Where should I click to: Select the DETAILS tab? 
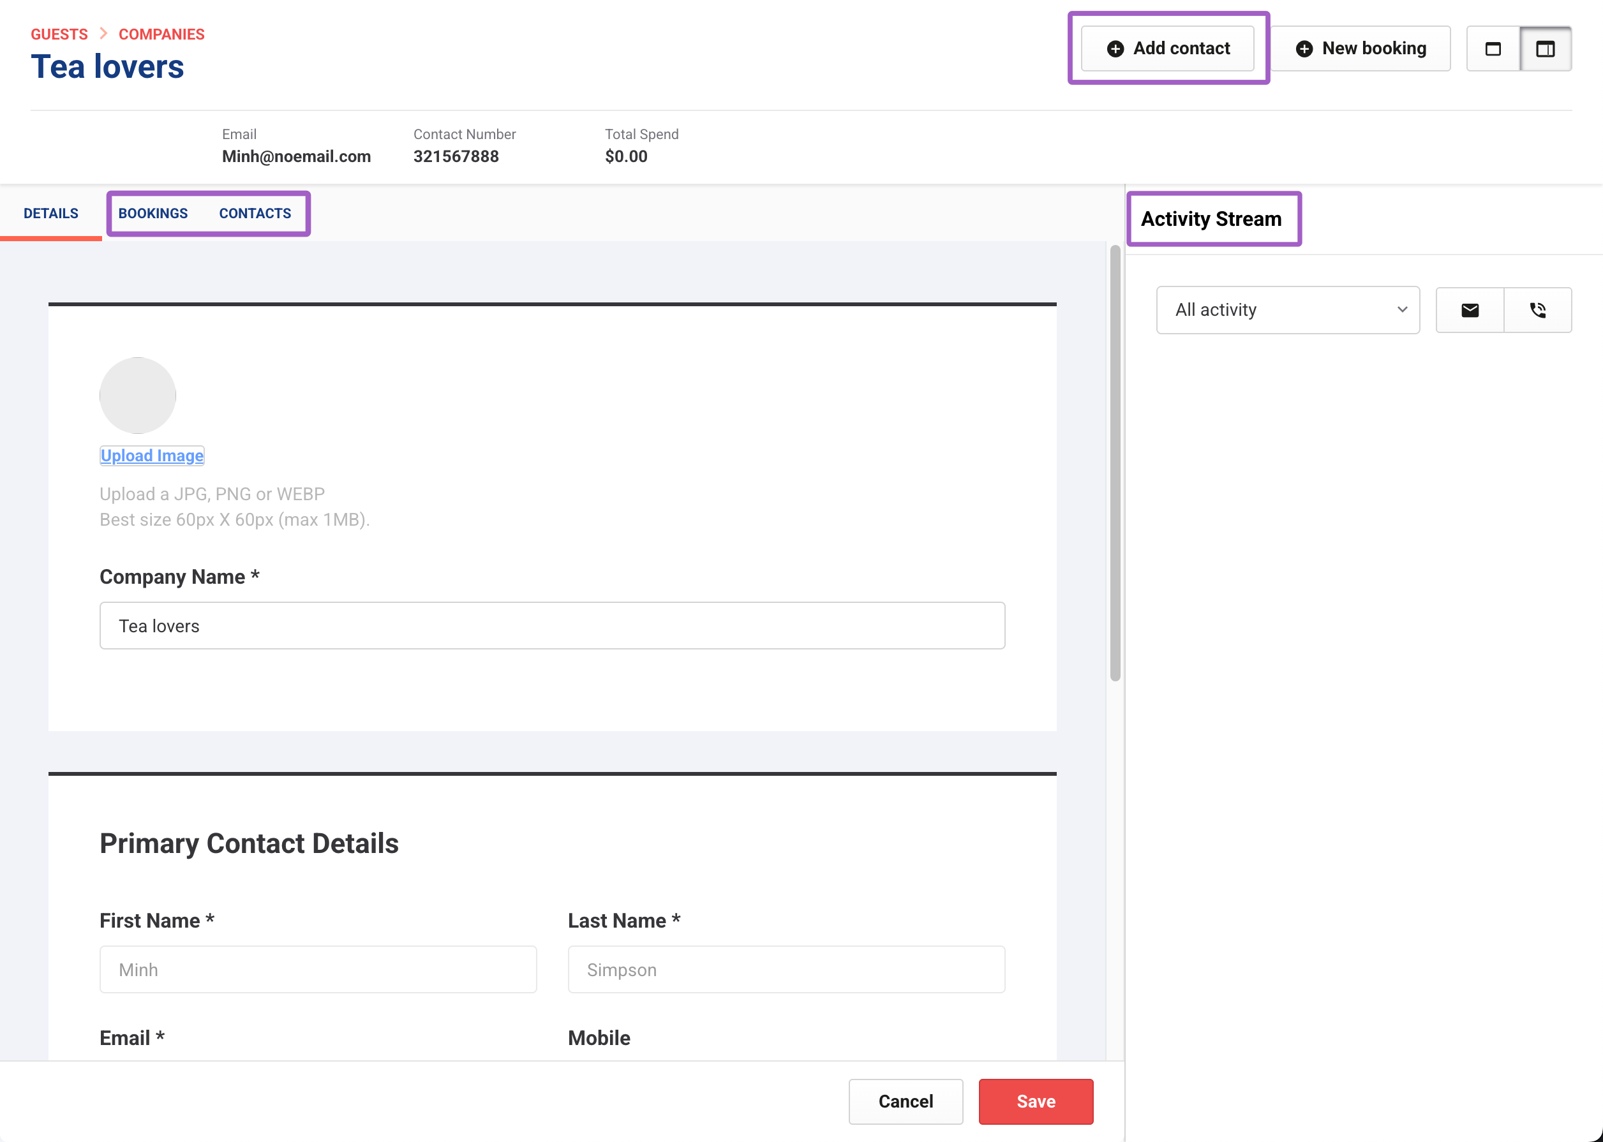[50, 213]
